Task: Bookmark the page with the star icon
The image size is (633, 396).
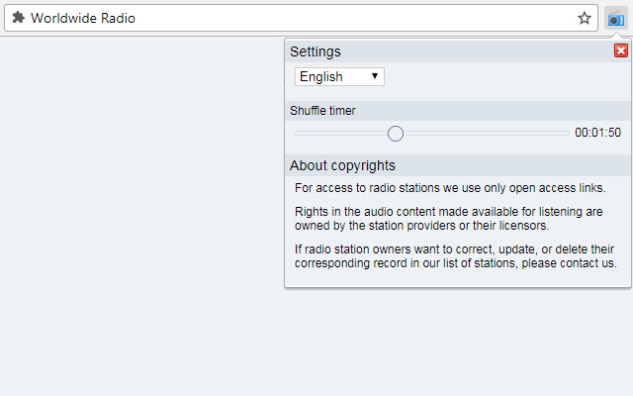Action: (585, 19)
